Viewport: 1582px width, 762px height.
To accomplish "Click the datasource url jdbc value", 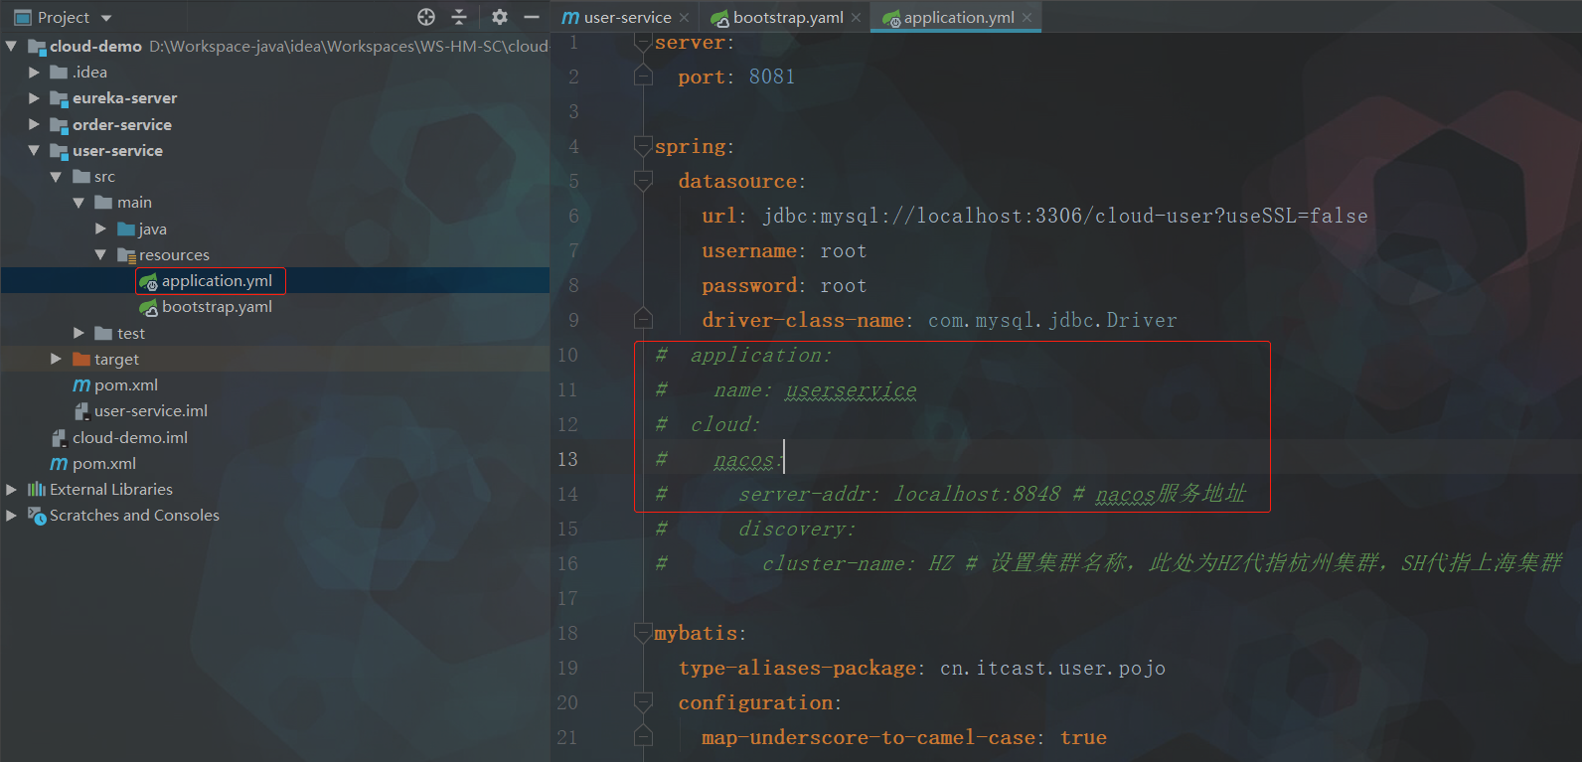I will 1065,216.
